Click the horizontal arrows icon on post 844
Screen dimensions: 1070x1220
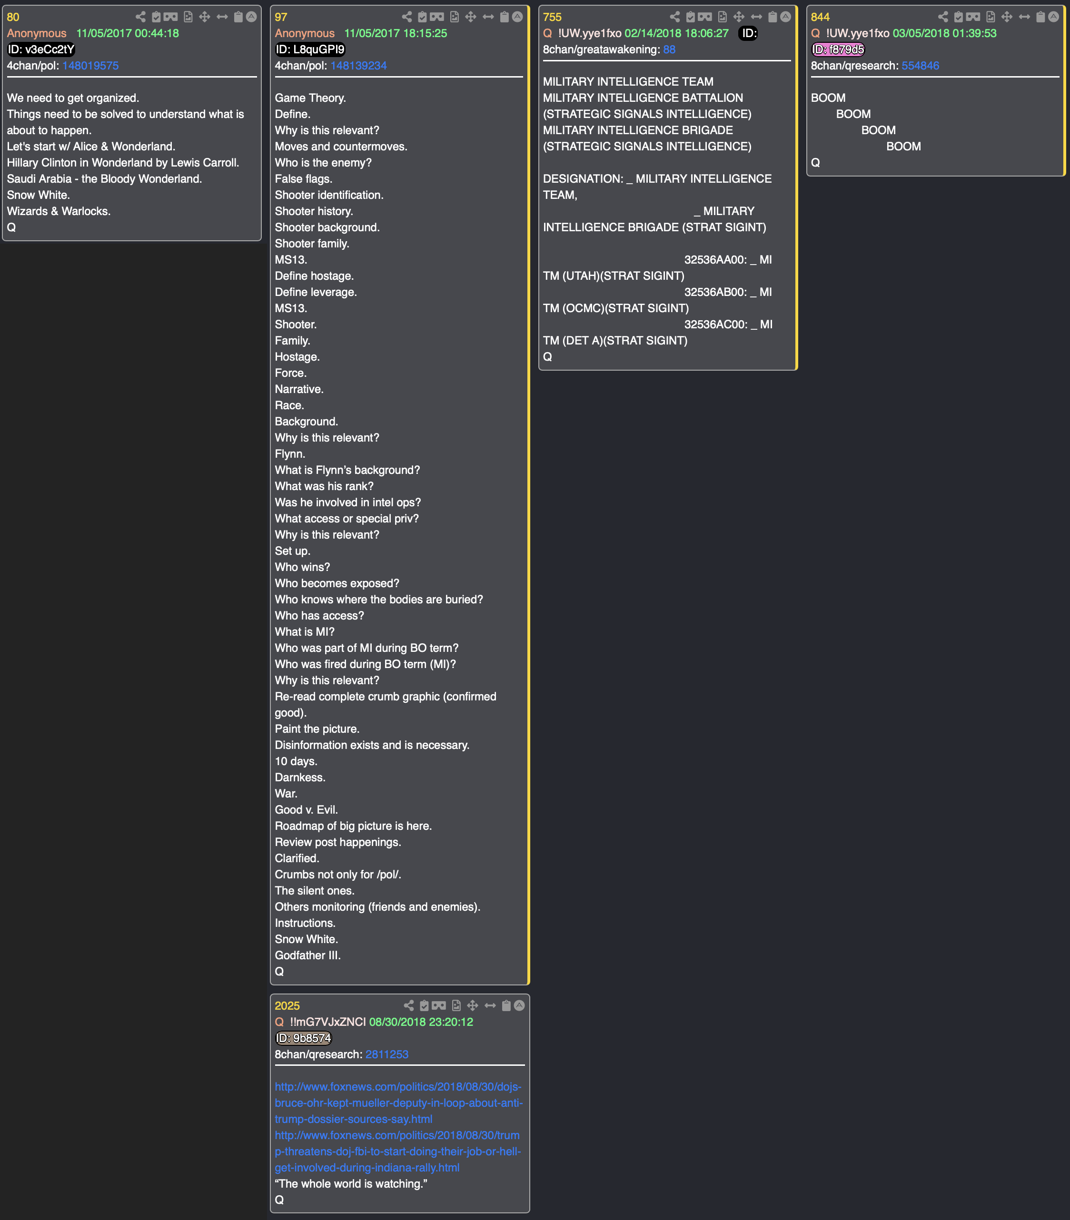click(1025, 17)
